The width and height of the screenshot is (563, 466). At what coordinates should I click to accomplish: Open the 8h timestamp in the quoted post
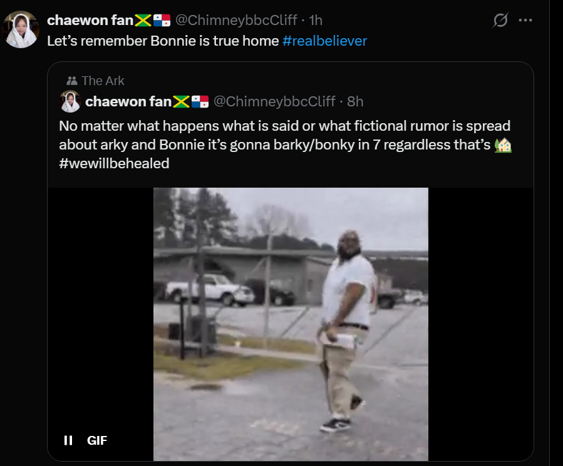pos(355,101)
